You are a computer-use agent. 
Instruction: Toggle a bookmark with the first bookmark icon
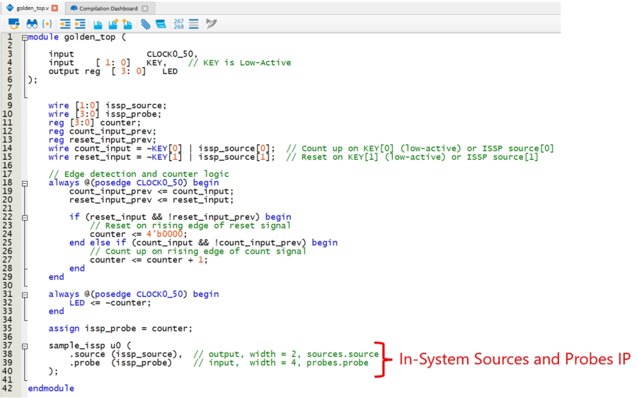point(98,23)
